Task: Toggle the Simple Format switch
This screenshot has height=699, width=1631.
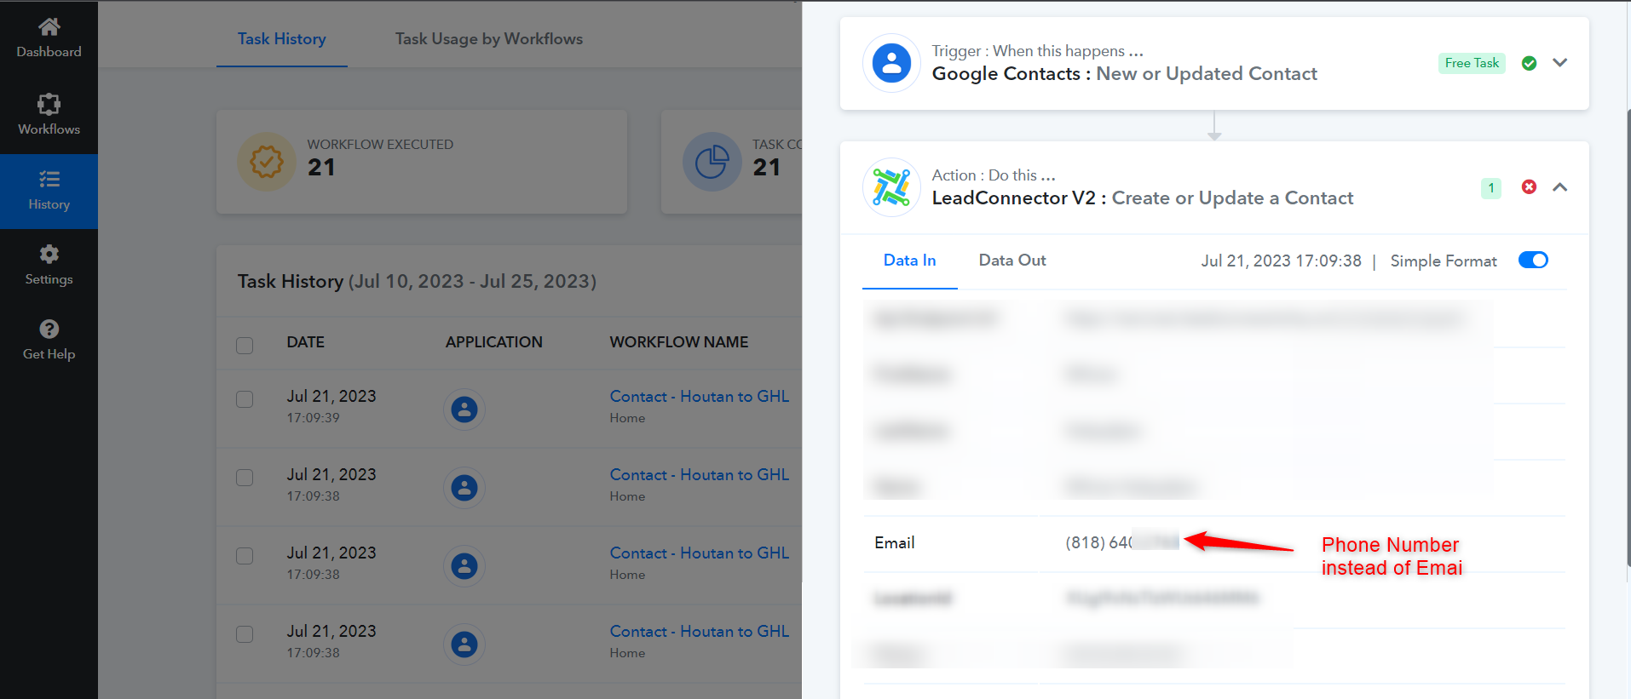Action: point(1533,261)
